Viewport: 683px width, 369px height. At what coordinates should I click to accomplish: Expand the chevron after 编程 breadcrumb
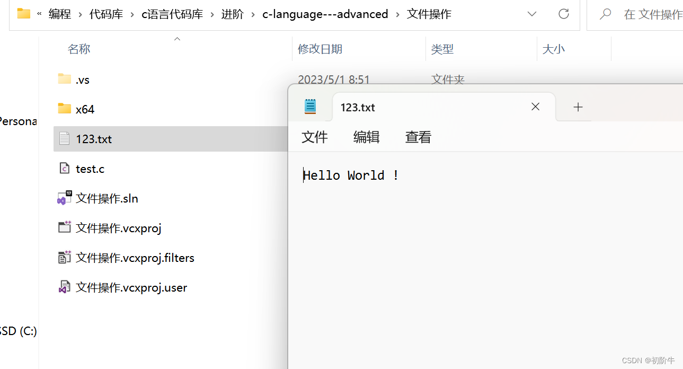[79, 14]
